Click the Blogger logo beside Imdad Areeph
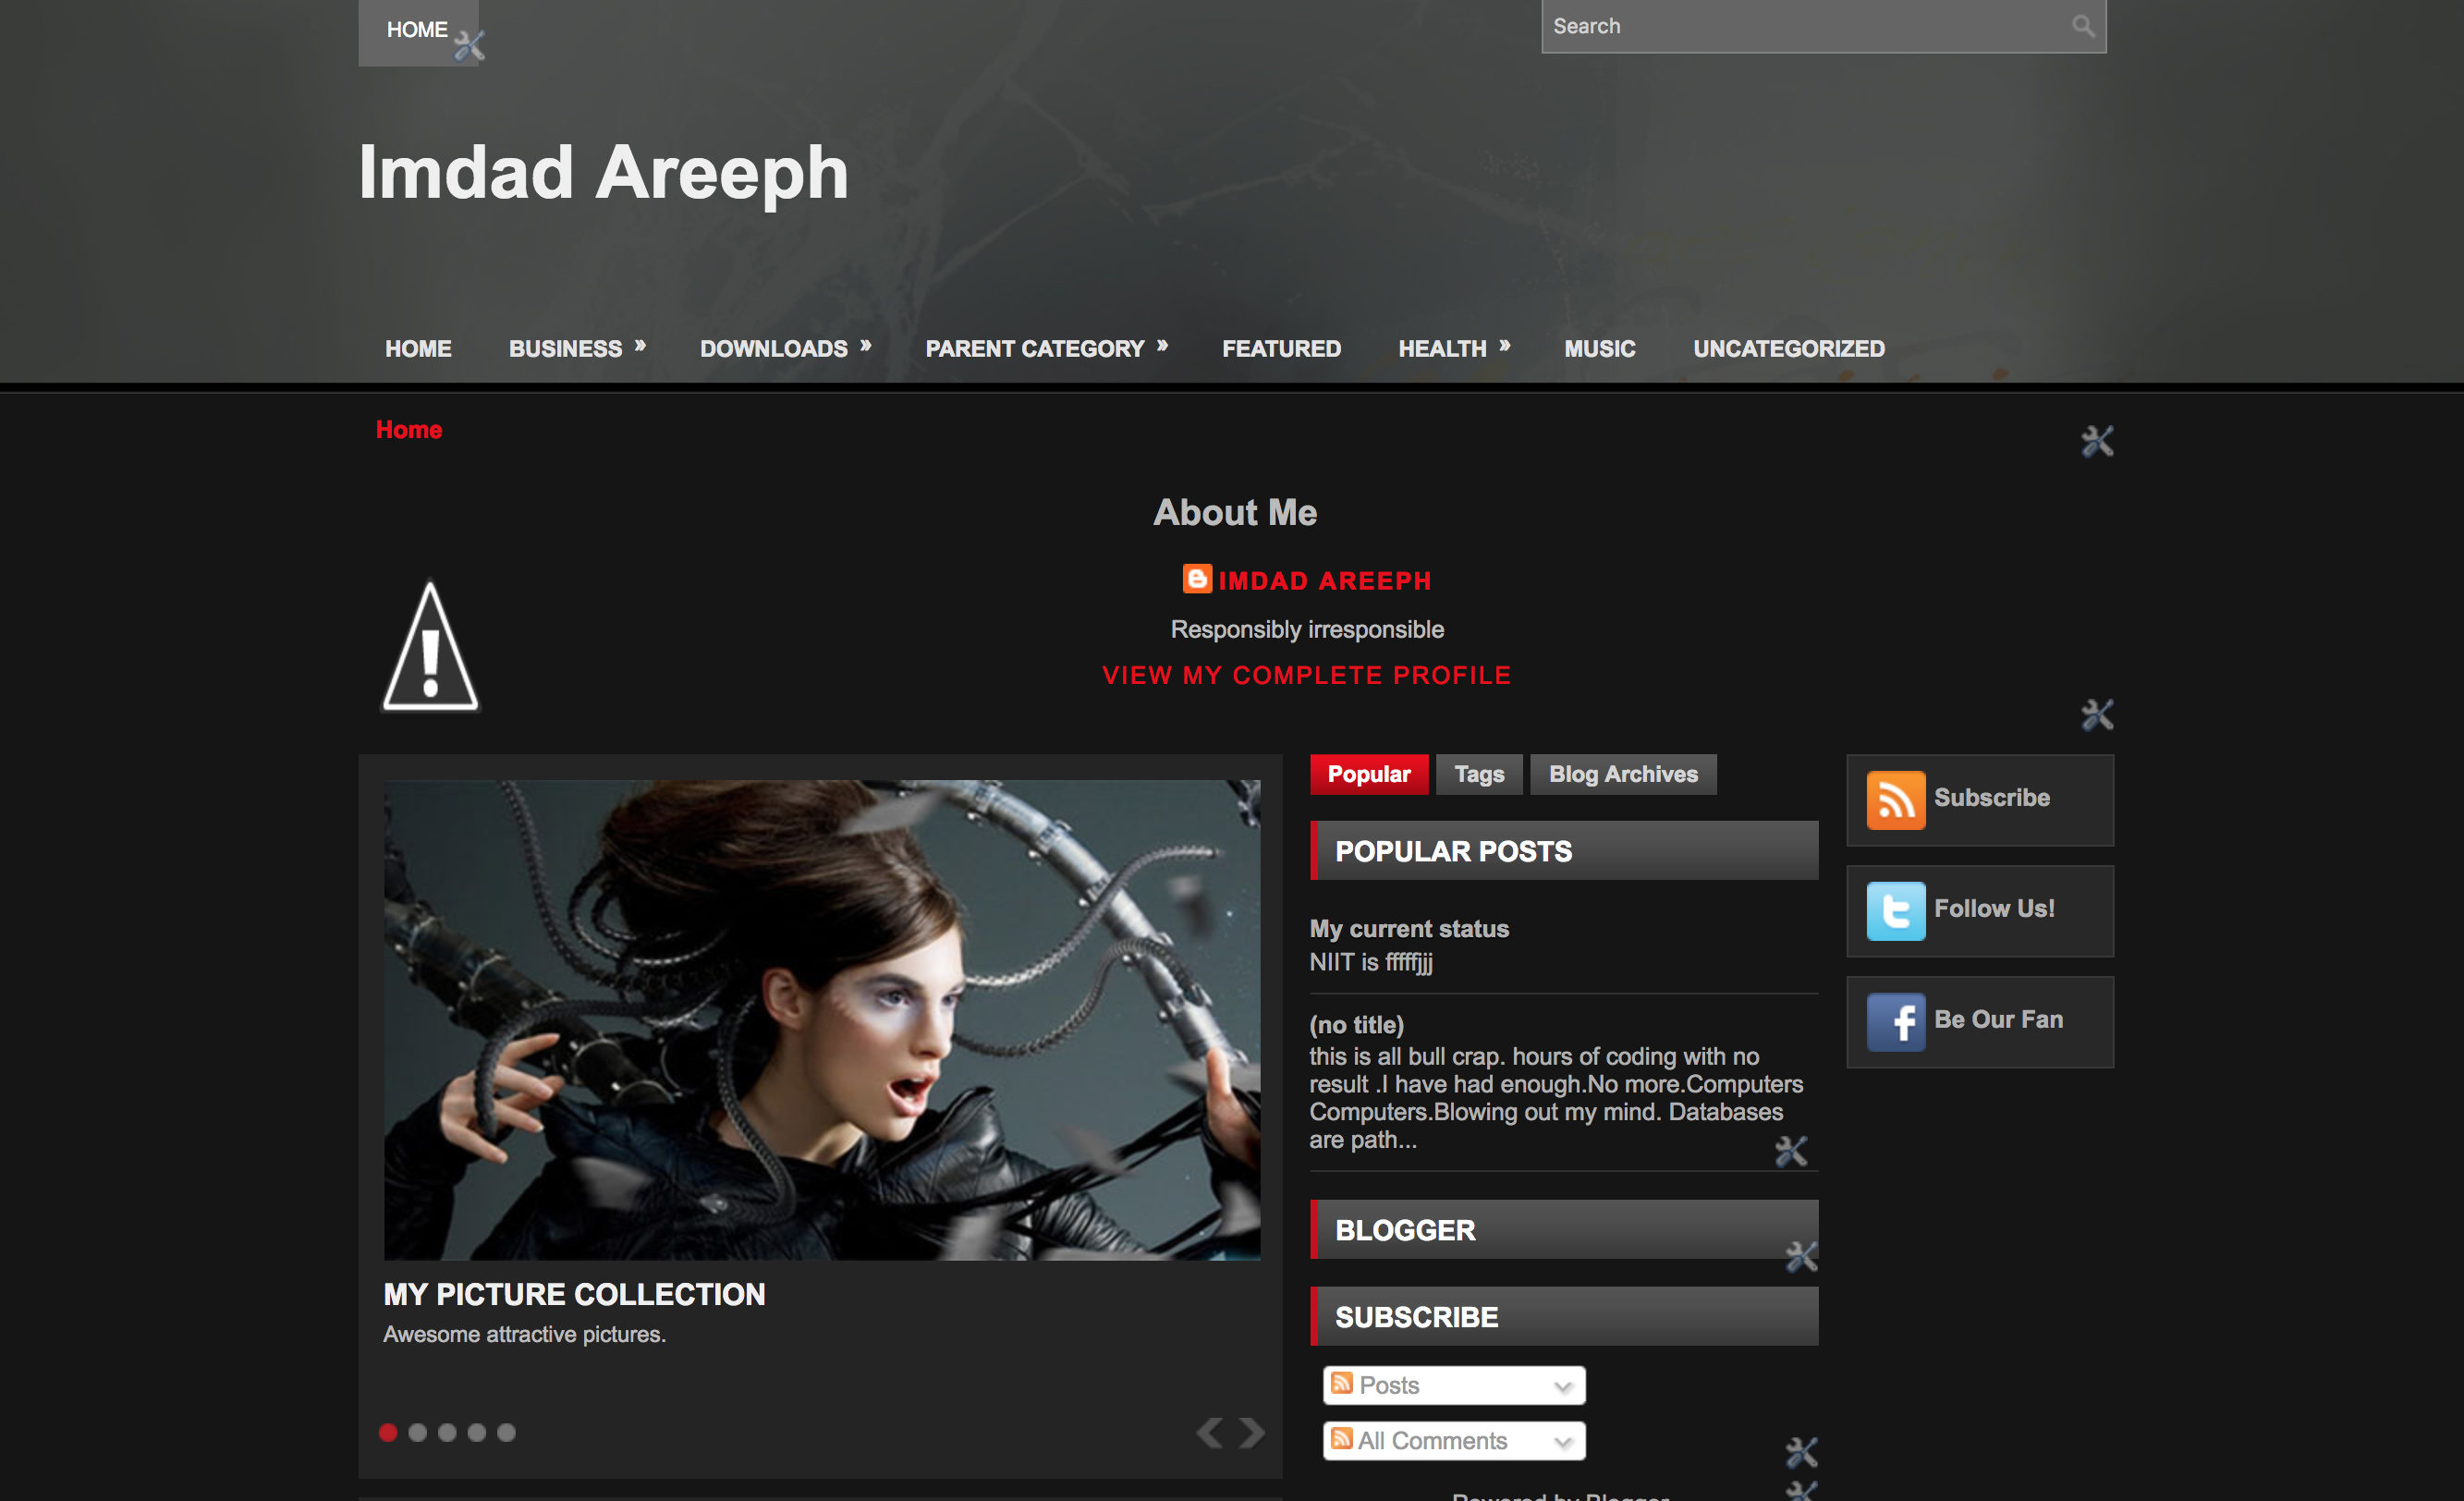Screen dimensions: 2464x1501 click(x=1197, y=579)
